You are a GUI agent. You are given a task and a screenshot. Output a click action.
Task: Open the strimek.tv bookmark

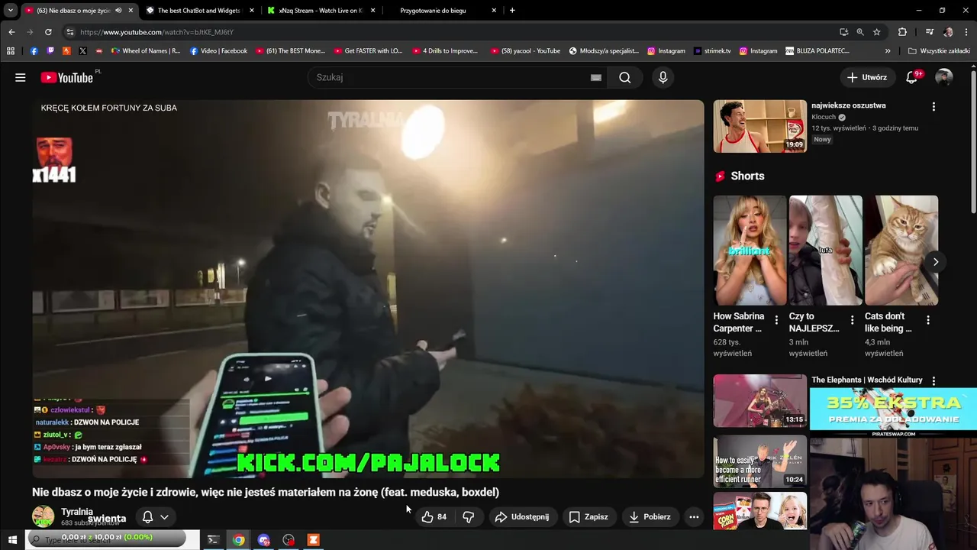[x=712, y=51]
